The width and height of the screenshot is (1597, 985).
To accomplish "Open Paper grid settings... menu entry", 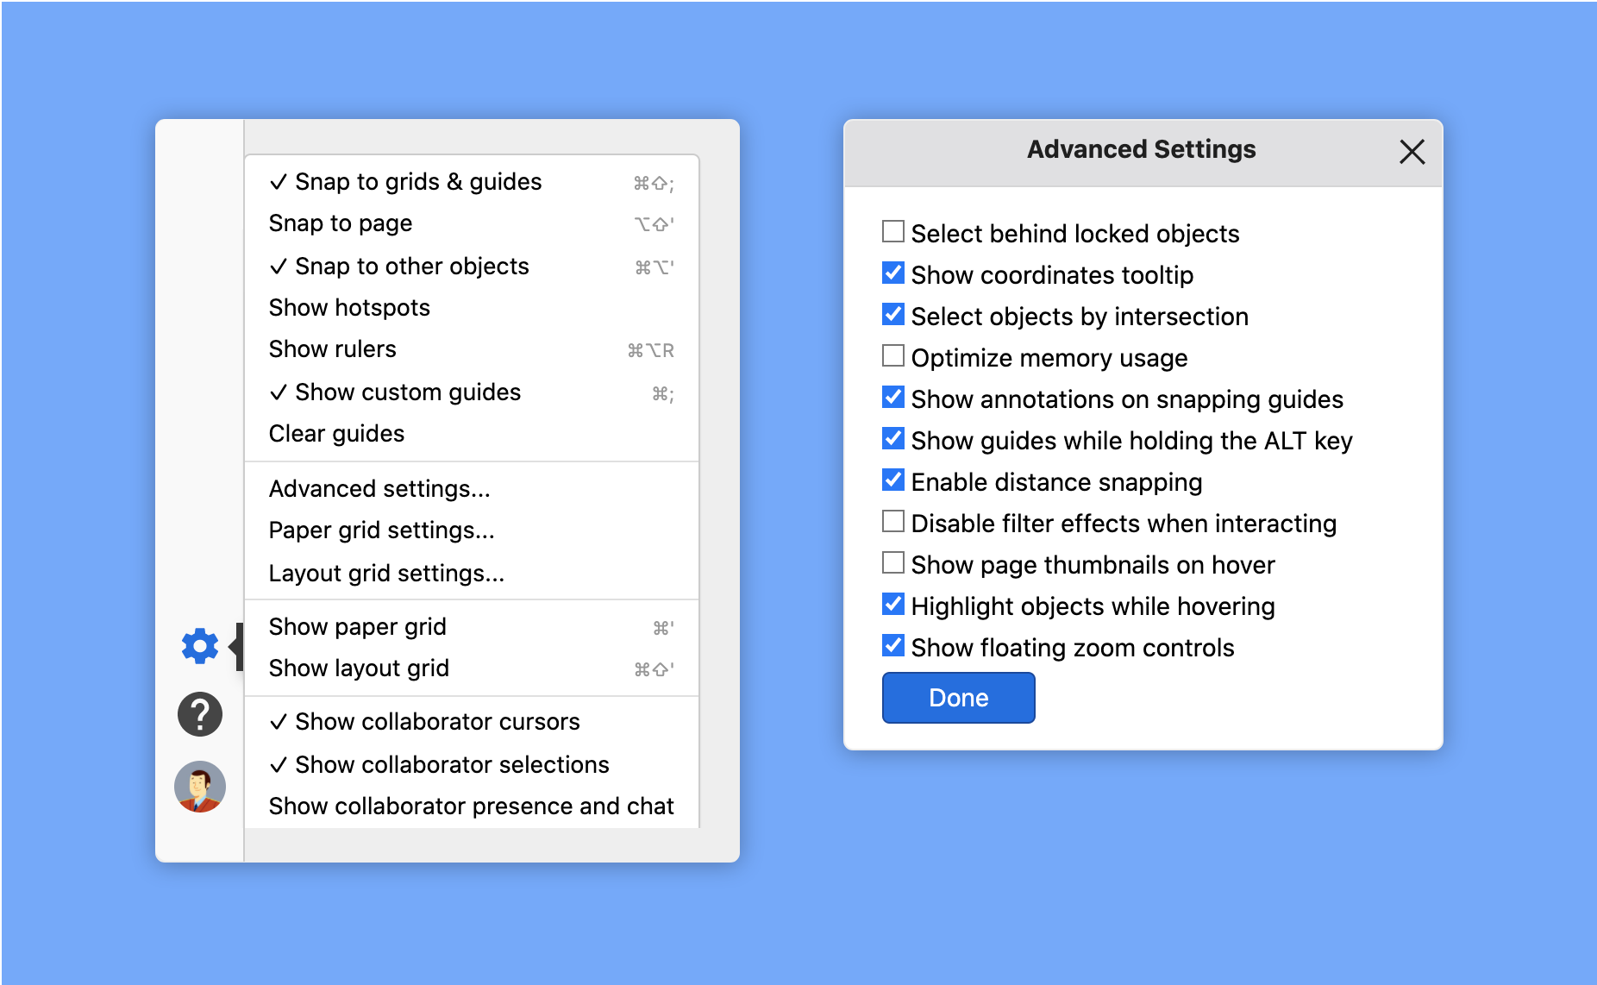I will pos(381,530).
